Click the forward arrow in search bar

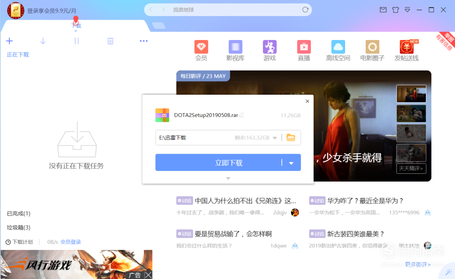click(163, 10)
